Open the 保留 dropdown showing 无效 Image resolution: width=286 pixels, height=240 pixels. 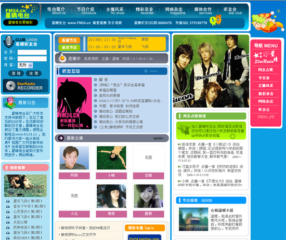pyautogui.click(x=25, y=65)
